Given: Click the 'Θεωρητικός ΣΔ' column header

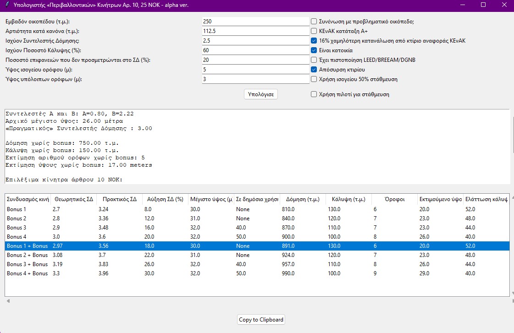Looking at the screenshot, I should tap(74, 199).
